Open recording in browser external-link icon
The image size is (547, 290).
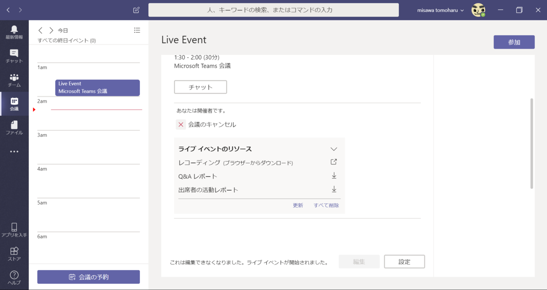pos(334,162)
